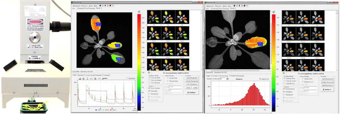Click auto-scale icon above left window color bar
This screenshot has width=340, height=114.
(x=139, y=12)
